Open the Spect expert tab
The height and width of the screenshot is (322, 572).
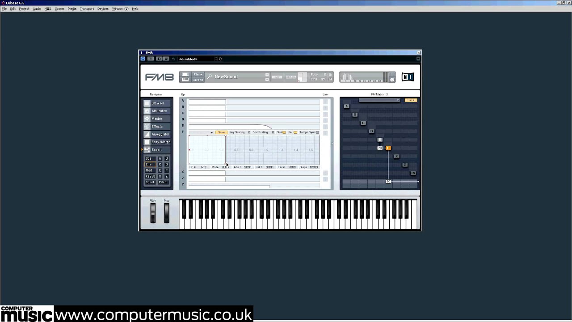coord(150,182)
